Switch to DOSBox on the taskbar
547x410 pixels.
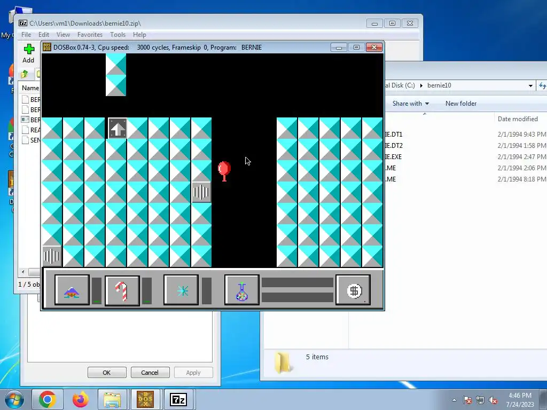coord(145,399)
